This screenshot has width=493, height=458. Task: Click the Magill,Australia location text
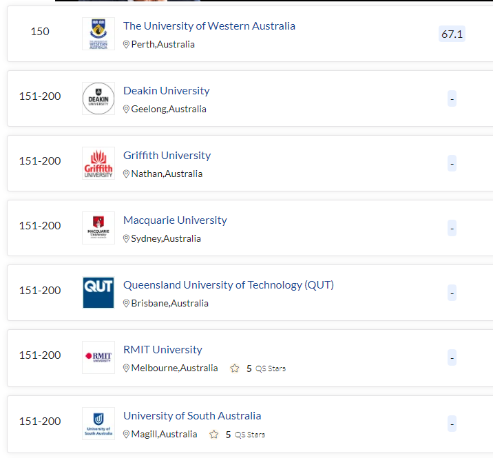[164, 435]
